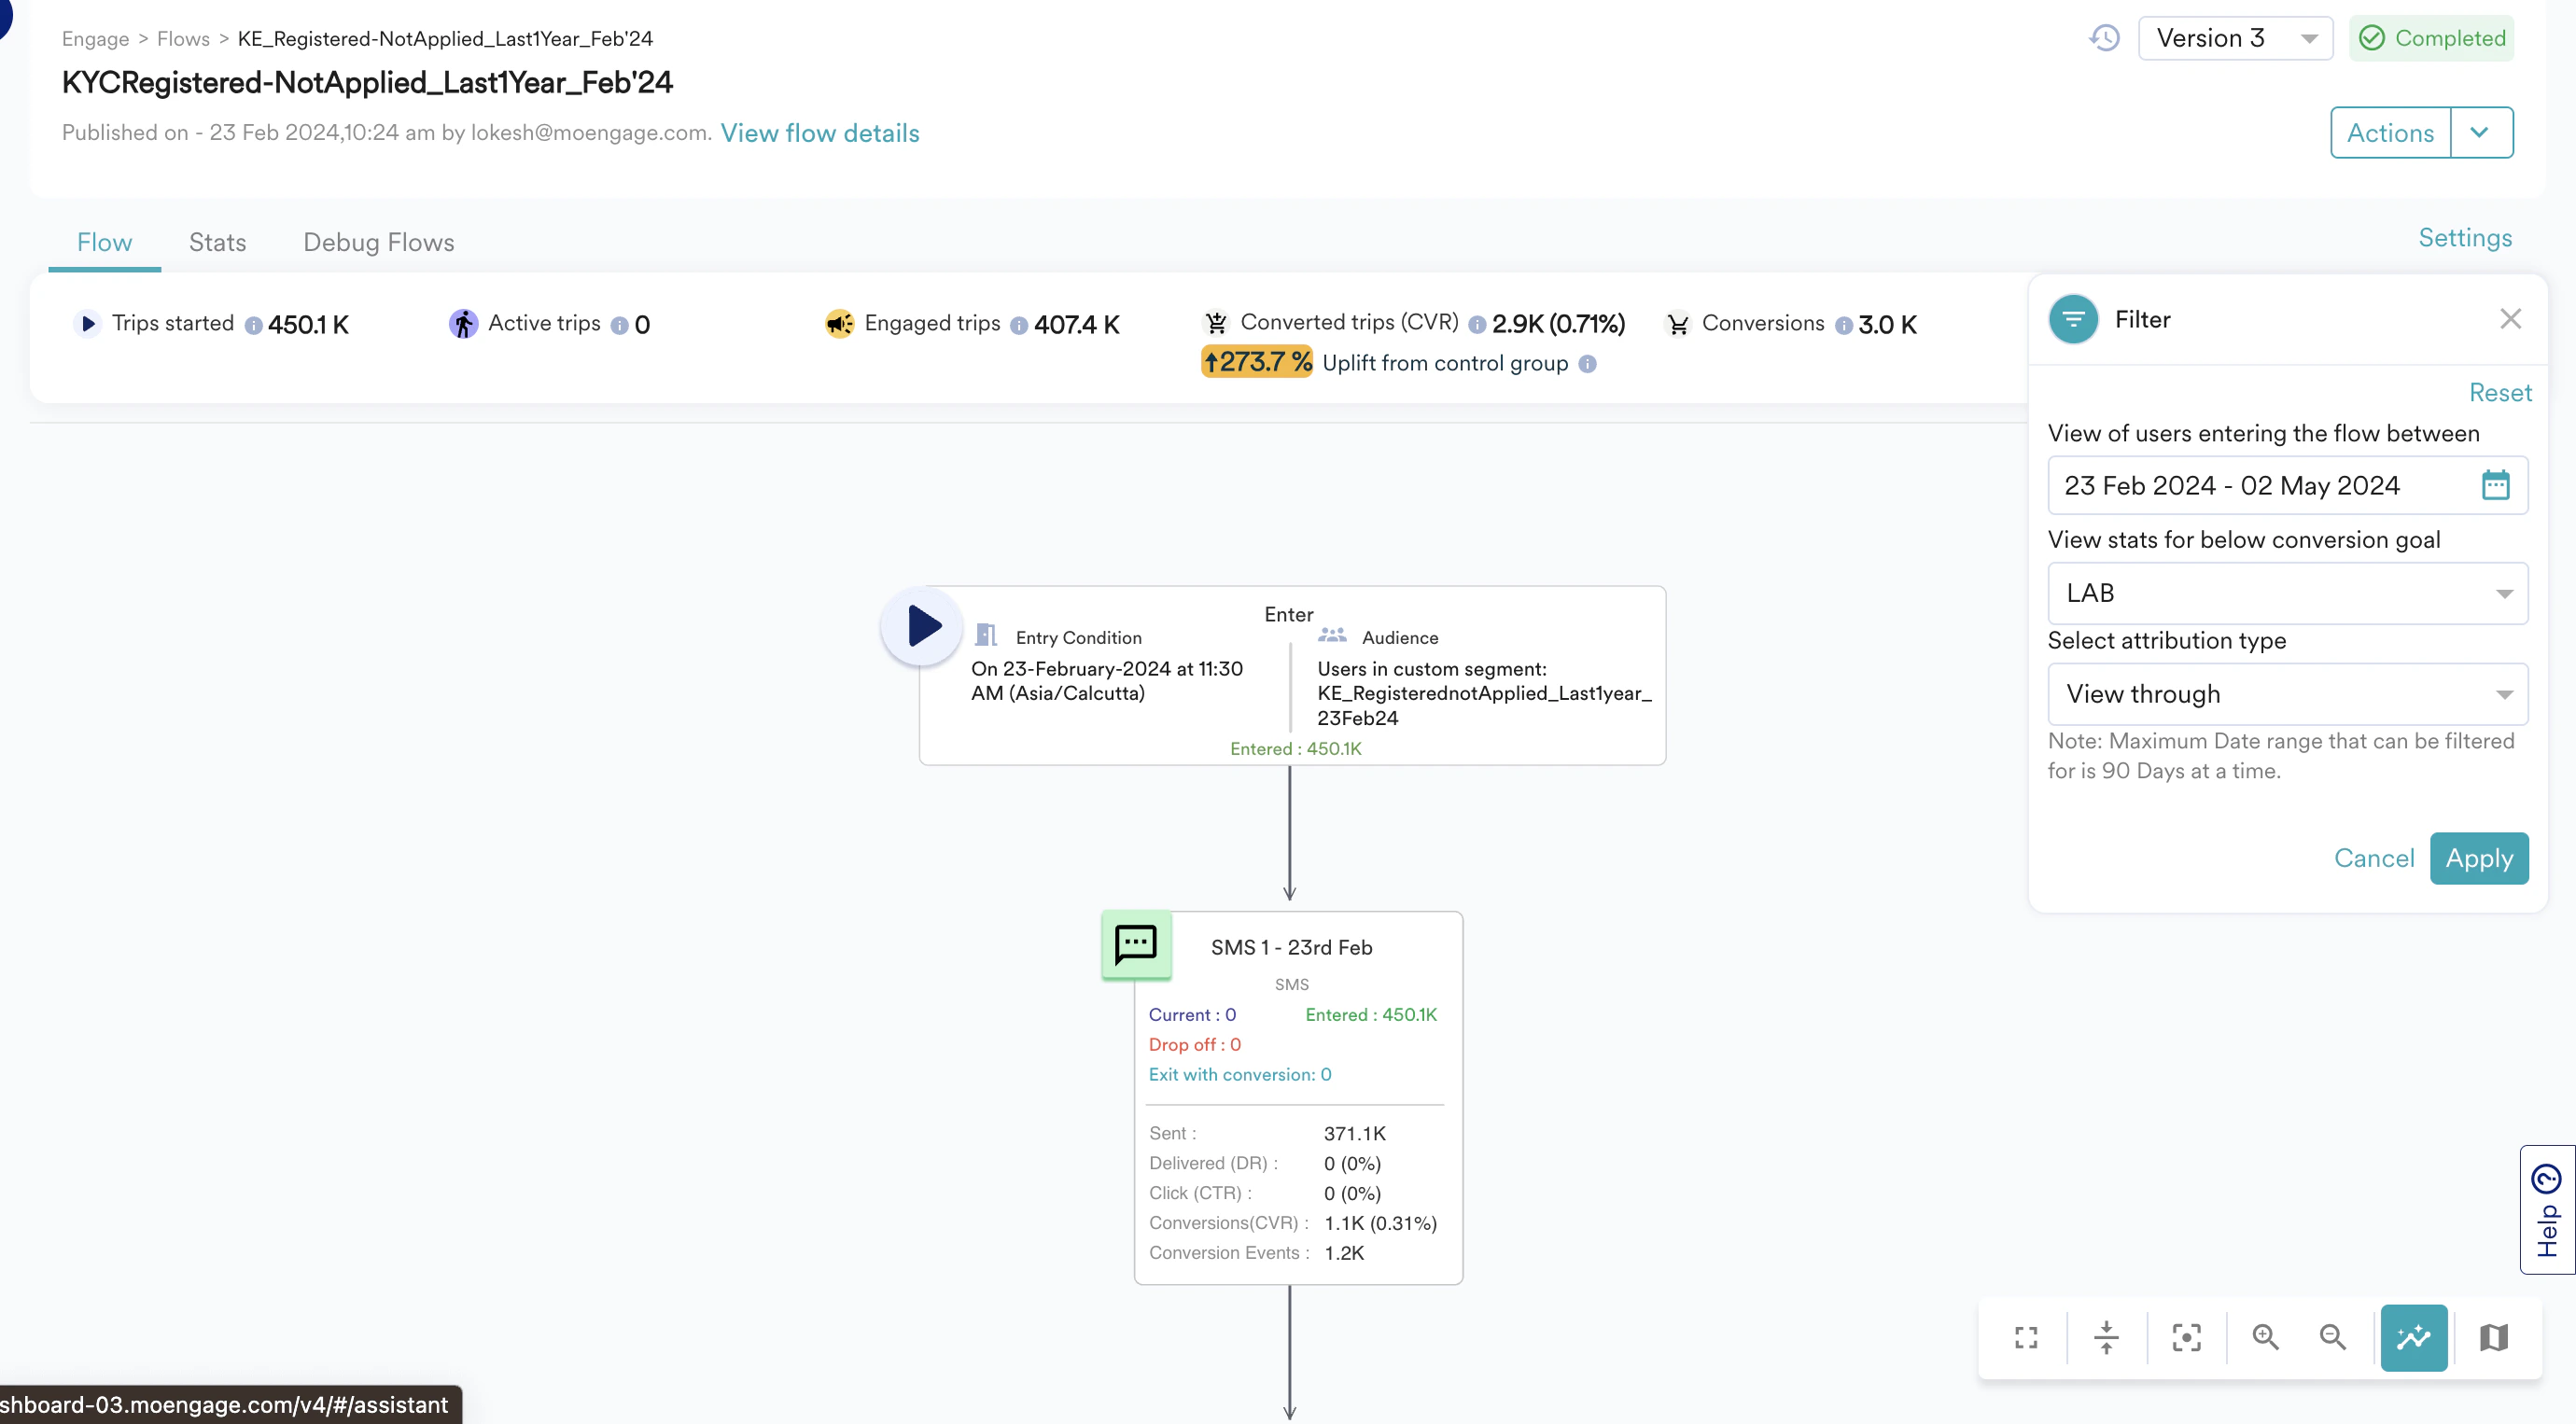
Task: Switch to the Debug Flows tab
Action: tap(378, 242)
